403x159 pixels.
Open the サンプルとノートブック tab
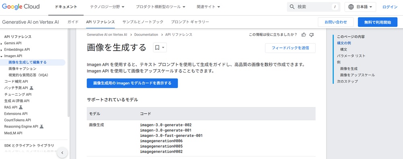143,22
